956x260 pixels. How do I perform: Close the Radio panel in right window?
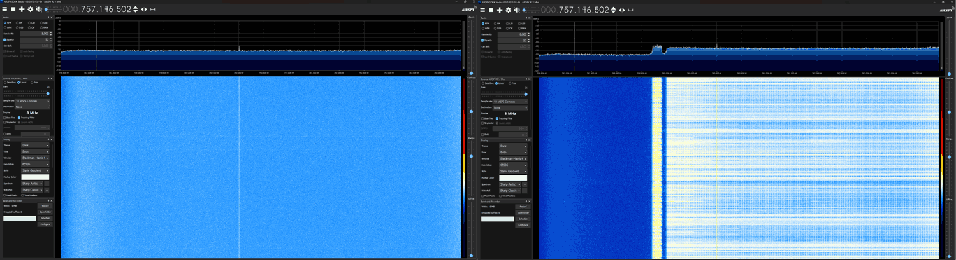[x=530, y=18]
